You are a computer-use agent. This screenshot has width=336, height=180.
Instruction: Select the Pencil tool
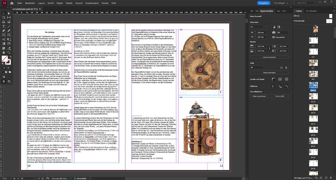[x=9, y=30]
